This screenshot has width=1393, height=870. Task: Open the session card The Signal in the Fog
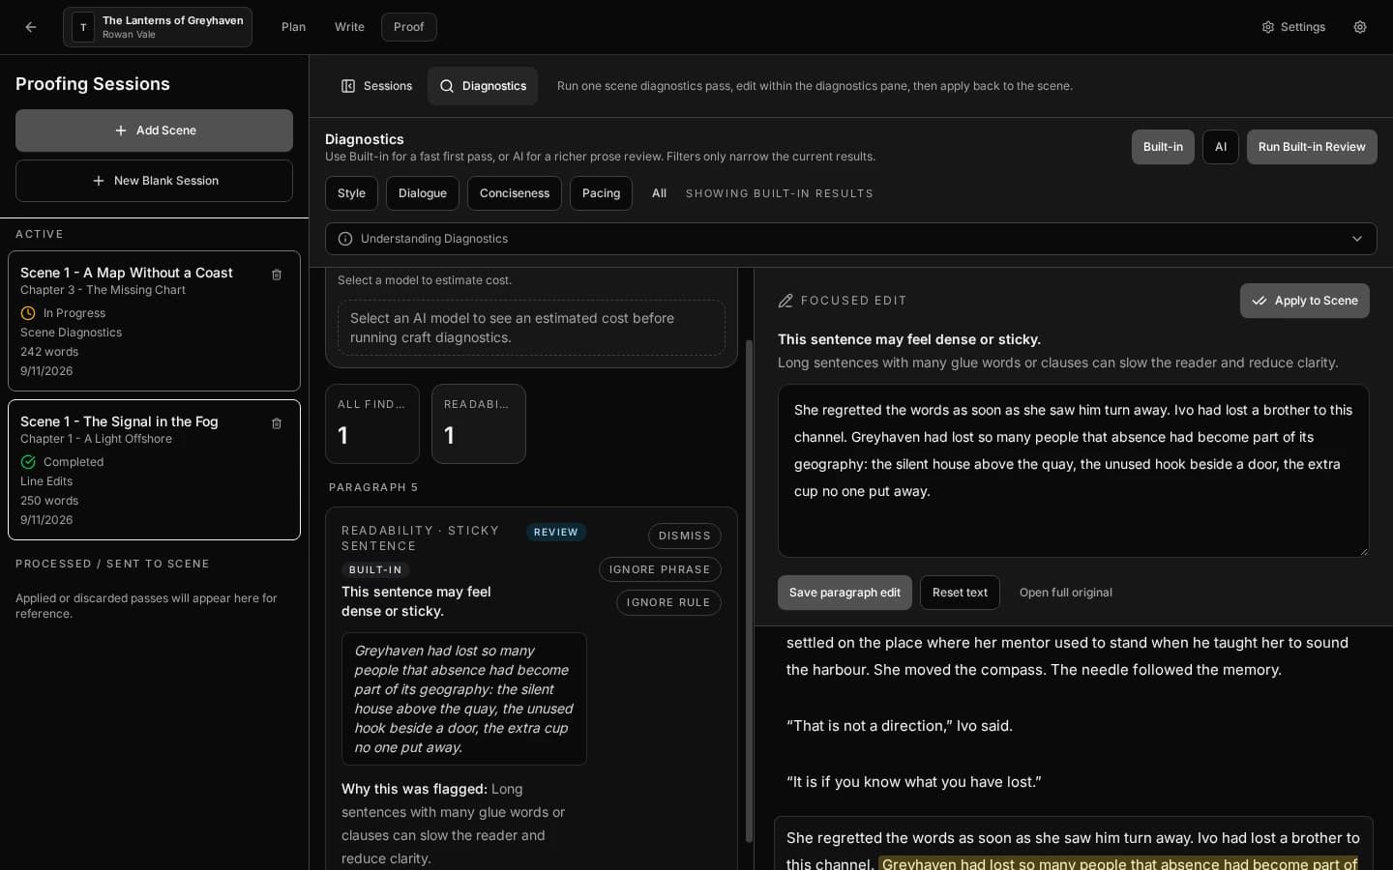pyautogui.click(x=154, y=470)
